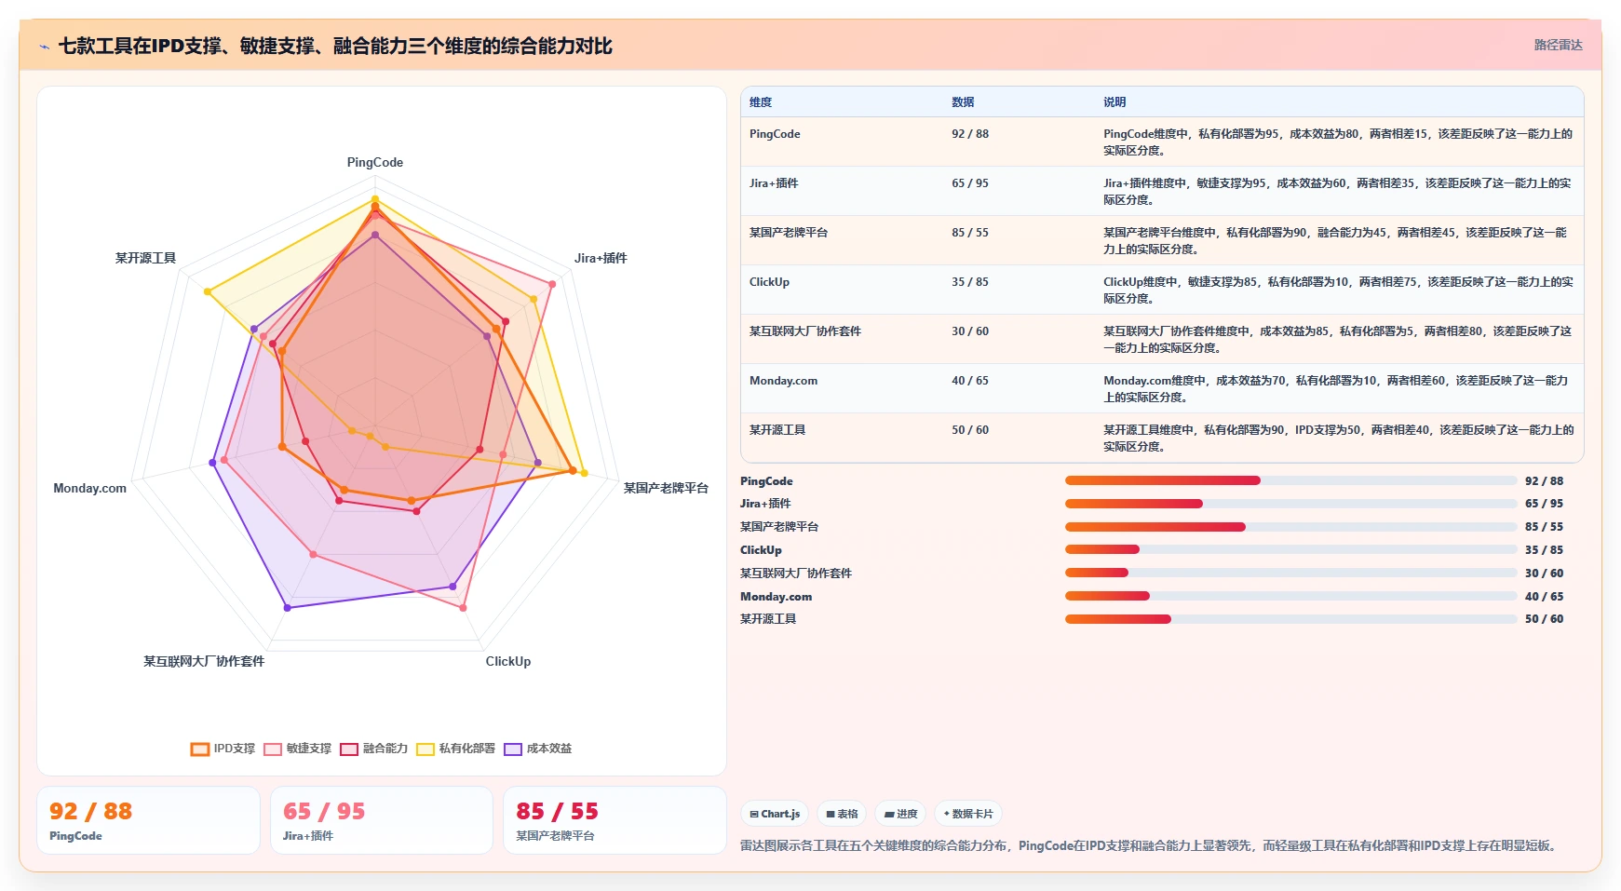Click the Monday.com row description text
This screenshot has height=891, width=1621.
[1336, 389]
